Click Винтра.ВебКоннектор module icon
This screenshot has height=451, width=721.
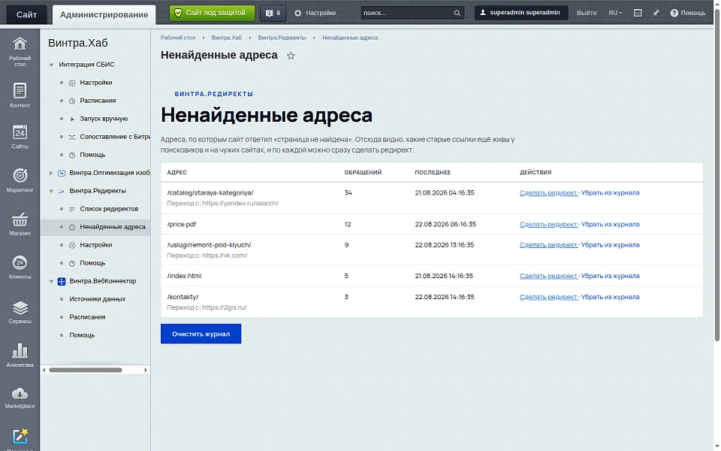[x=61, y=281]
